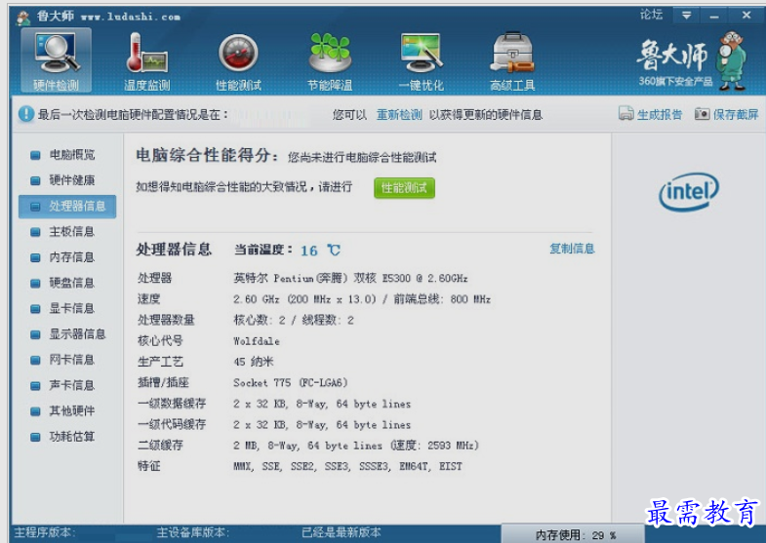Click the Intel logo
This screenshot has width=766, height=543.
tap(688, 192)
